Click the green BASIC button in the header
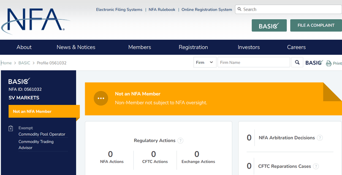The height and width of the screenshot is (175, 342). 269,25
